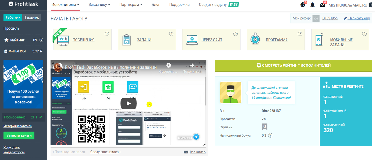
Task: Click the Промобаланс 21.1 row
Action: click(x=23, y=117)
